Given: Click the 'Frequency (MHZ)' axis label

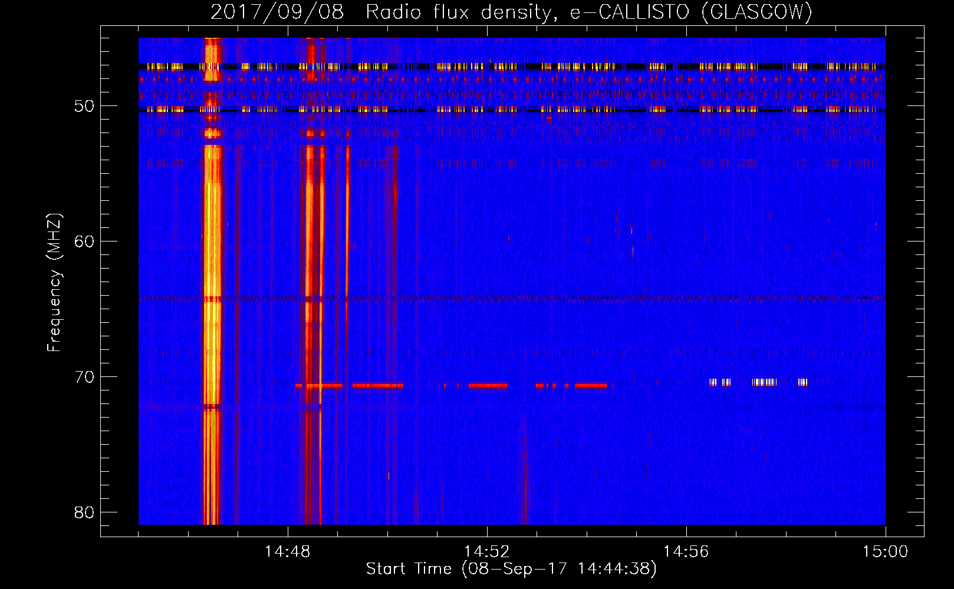Looking at the screenshot, I should [54, 283].
